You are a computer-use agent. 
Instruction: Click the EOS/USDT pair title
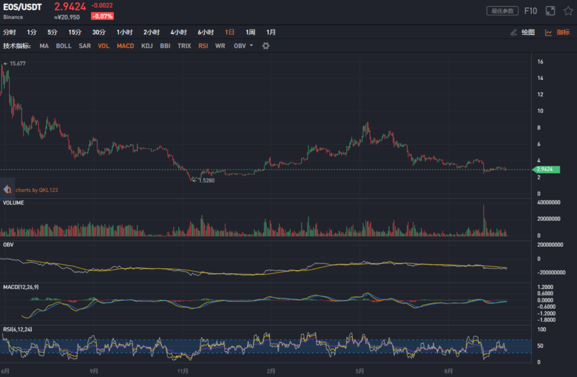point(22,7)
